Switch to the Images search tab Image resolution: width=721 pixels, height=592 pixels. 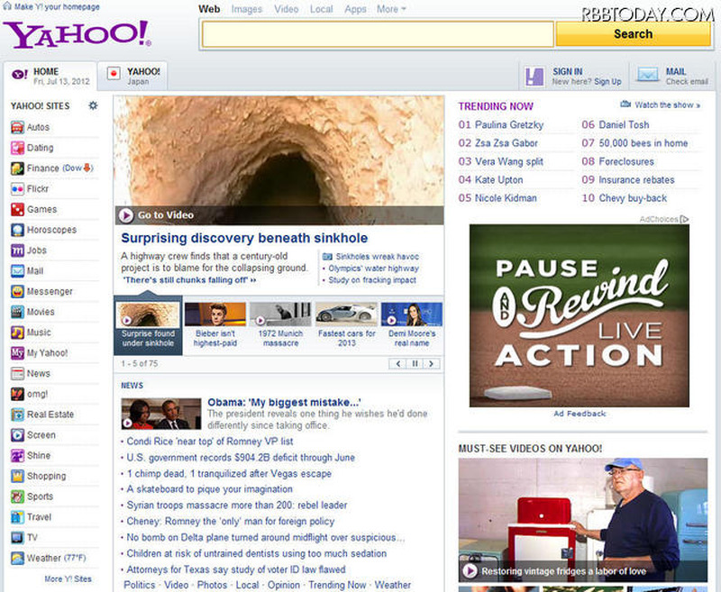[x=247, y=9]
